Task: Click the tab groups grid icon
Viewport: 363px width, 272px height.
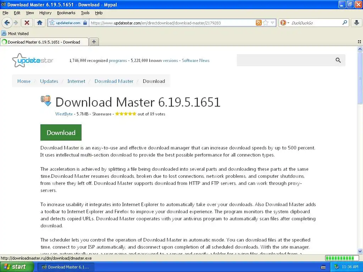Action: point(359,42)
